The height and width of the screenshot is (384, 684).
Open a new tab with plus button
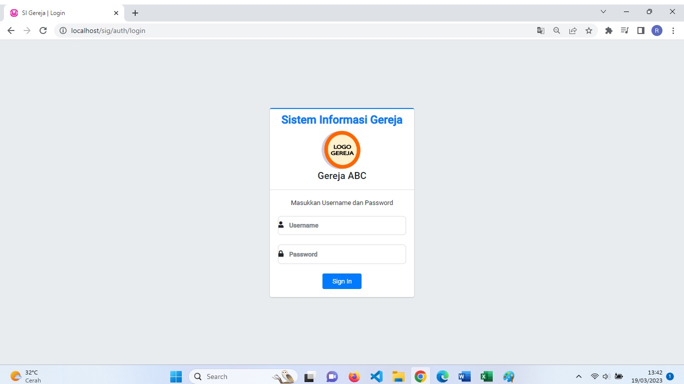135,13
